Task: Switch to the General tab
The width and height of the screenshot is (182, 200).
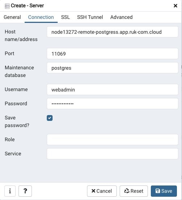Action: pyautogui.click(x=12, y=17)
